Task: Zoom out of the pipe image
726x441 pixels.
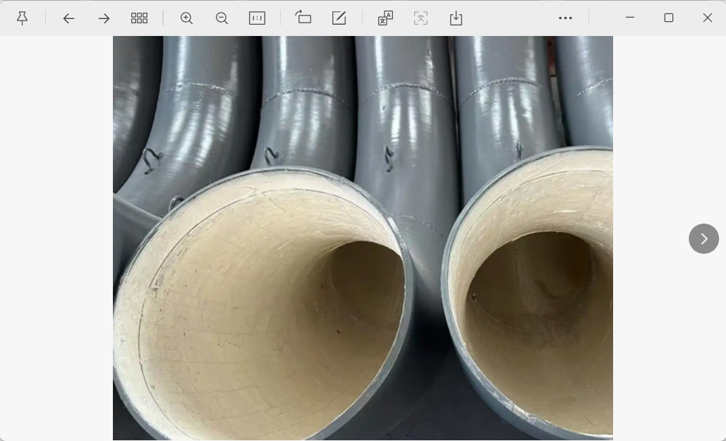Action: (222, 18)
